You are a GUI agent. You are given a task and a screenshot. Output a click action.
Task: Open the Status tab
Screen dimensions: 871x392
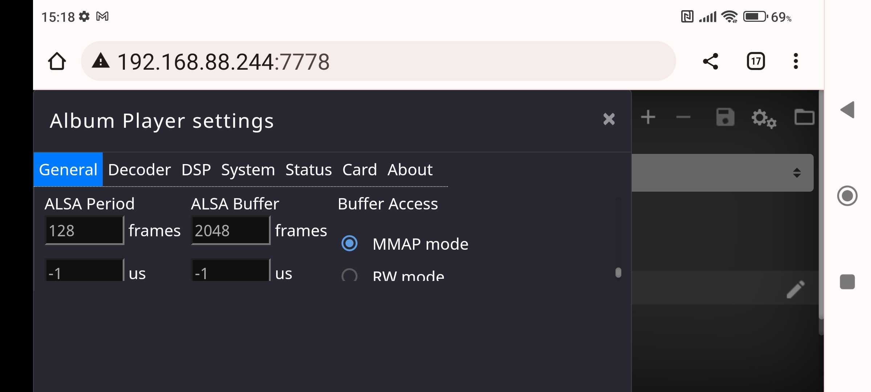[308, 170]
